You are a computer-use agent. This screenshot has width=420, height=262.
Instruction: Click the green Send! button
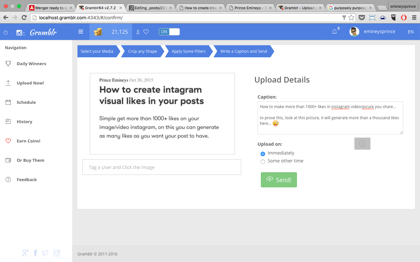pyautogui.click(x=279, y=180)
